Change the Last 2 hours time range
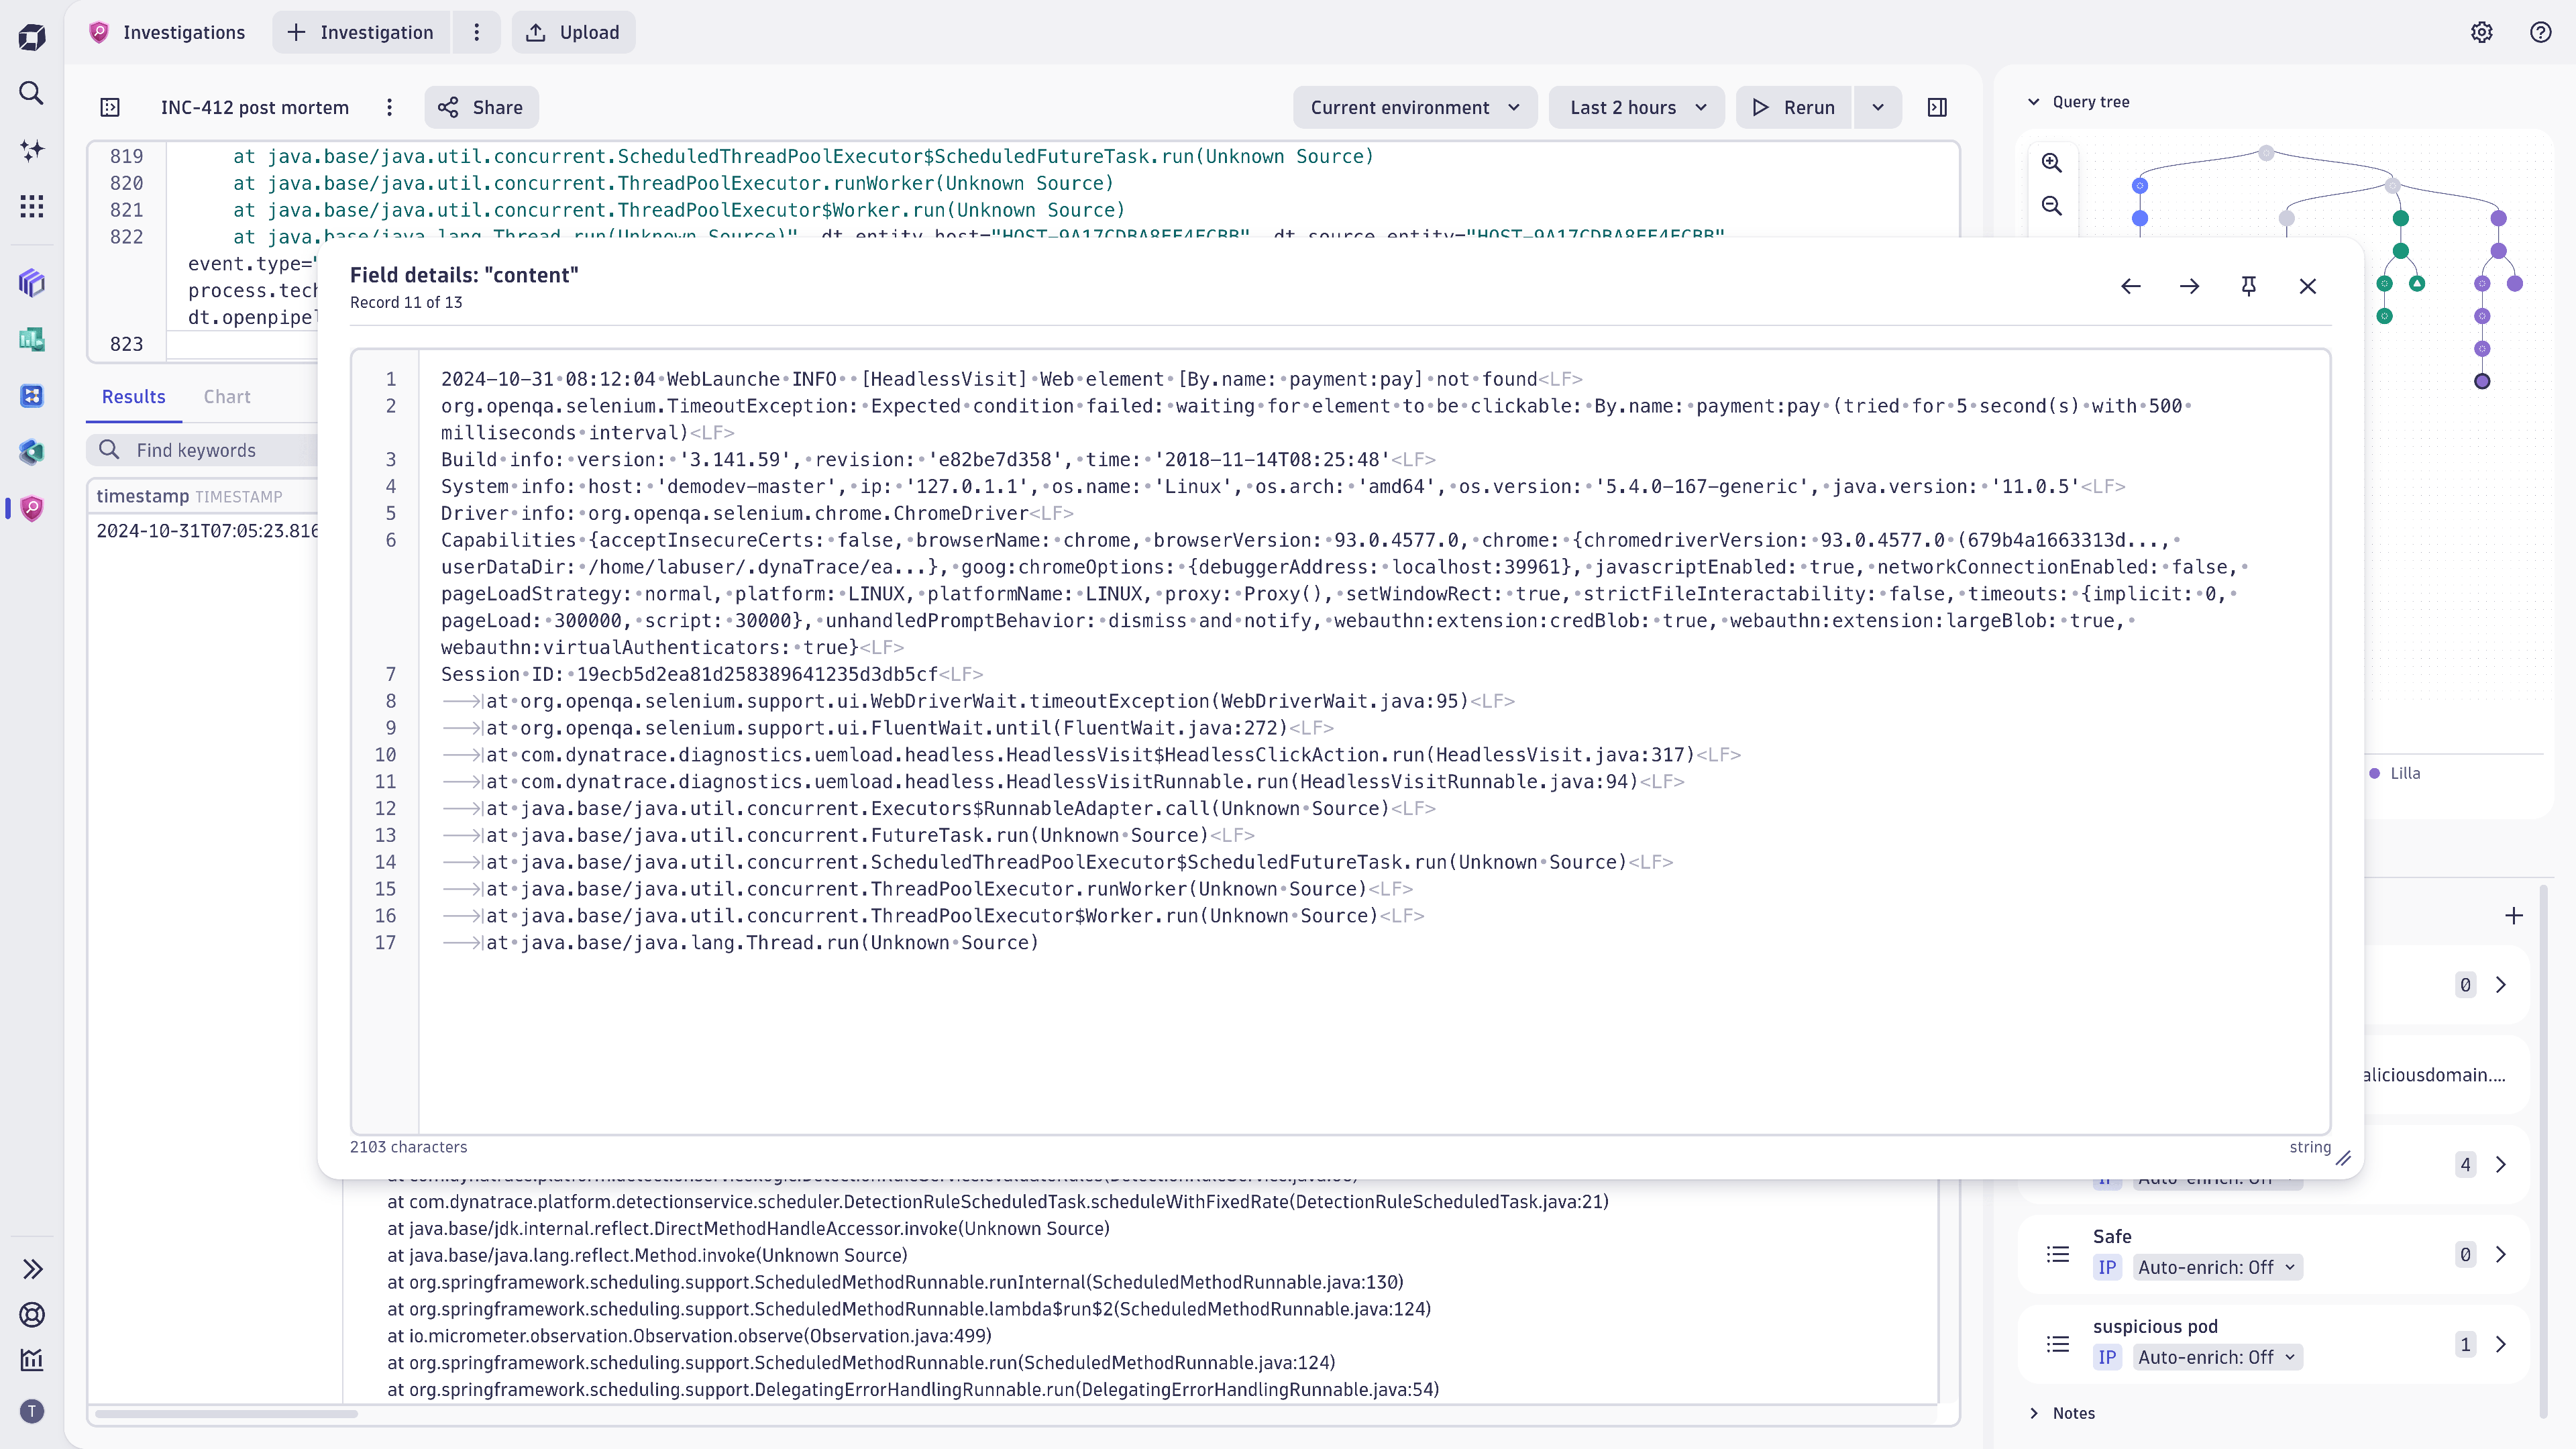The width and height of the screenshot is (2576, 1449). click(x=1636, y=107)
